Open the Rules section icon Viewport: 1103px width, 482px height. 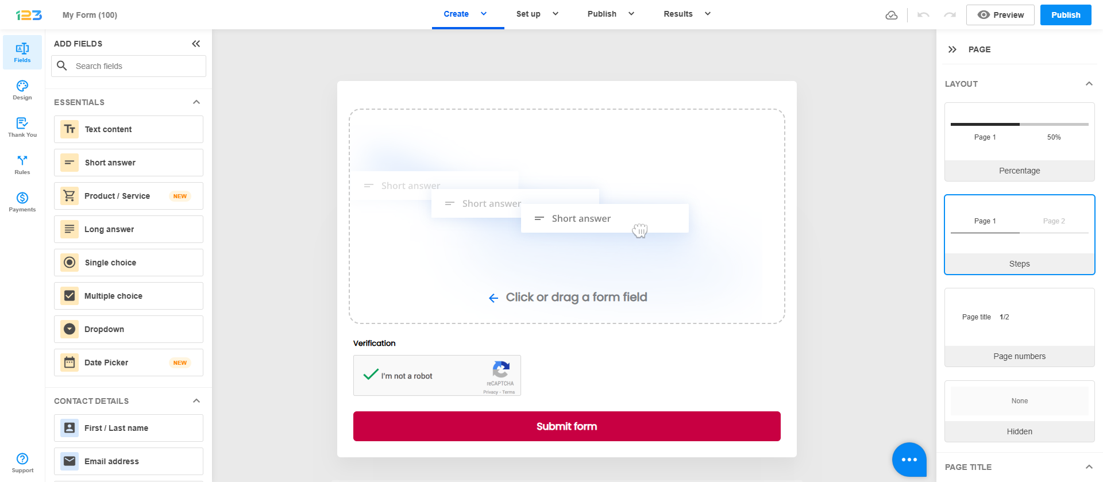[x=22, y=164]
